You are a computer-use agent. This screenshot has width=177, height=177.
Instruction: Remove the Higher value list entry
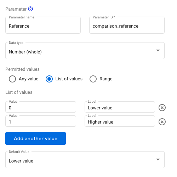click(162, 122)
